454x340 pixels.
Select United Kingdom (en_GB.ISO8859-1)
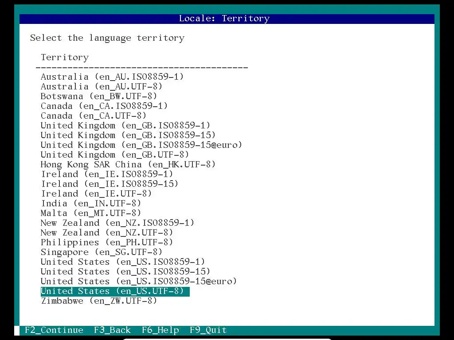[x=125, y=125]
